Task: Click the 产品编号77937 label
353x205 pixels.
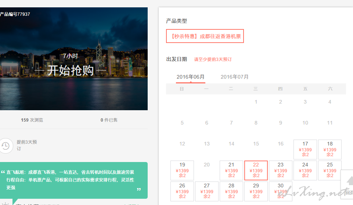Action: point(15,14)
